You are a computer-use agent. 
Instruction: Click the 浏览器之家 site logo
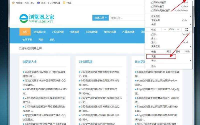[x=37, y=18]
